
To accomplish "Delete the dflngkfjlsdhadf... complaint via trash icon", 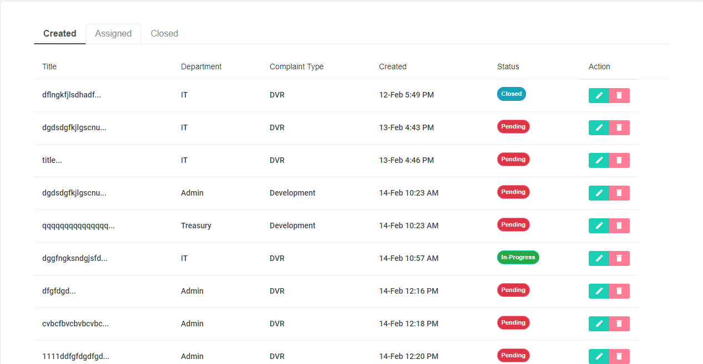I will [x=619, y=95].
